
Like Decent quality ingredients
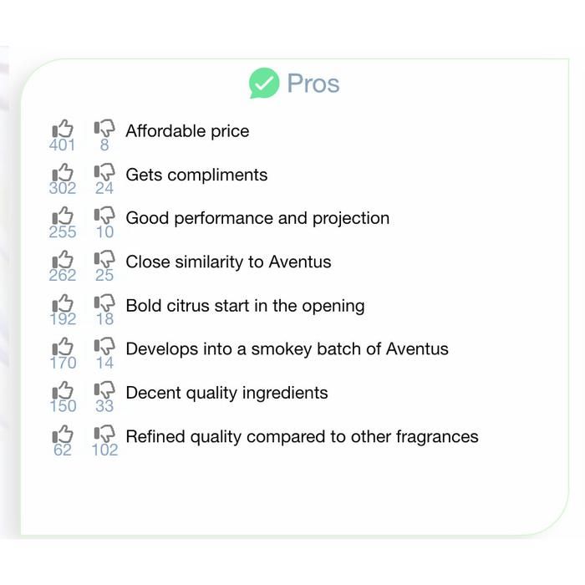[x=63, y=391]
